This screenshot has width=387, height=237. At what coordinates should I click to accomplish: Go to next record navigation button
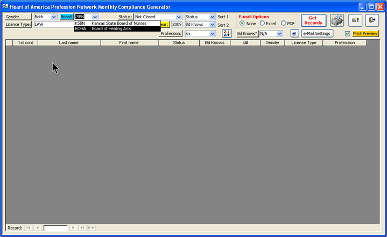(x=73, y=228)
